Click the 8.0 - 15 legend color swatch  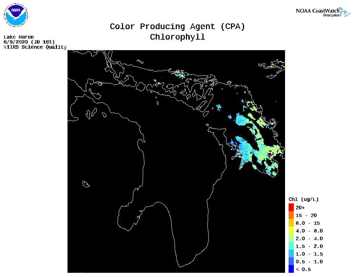point(291,223)
